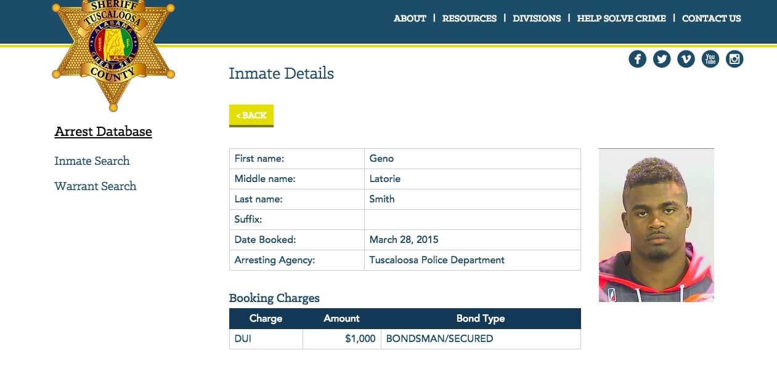This screenshot has height=366, width=777.
Task: Go to Inmate Search
Action: click(92, 161)
